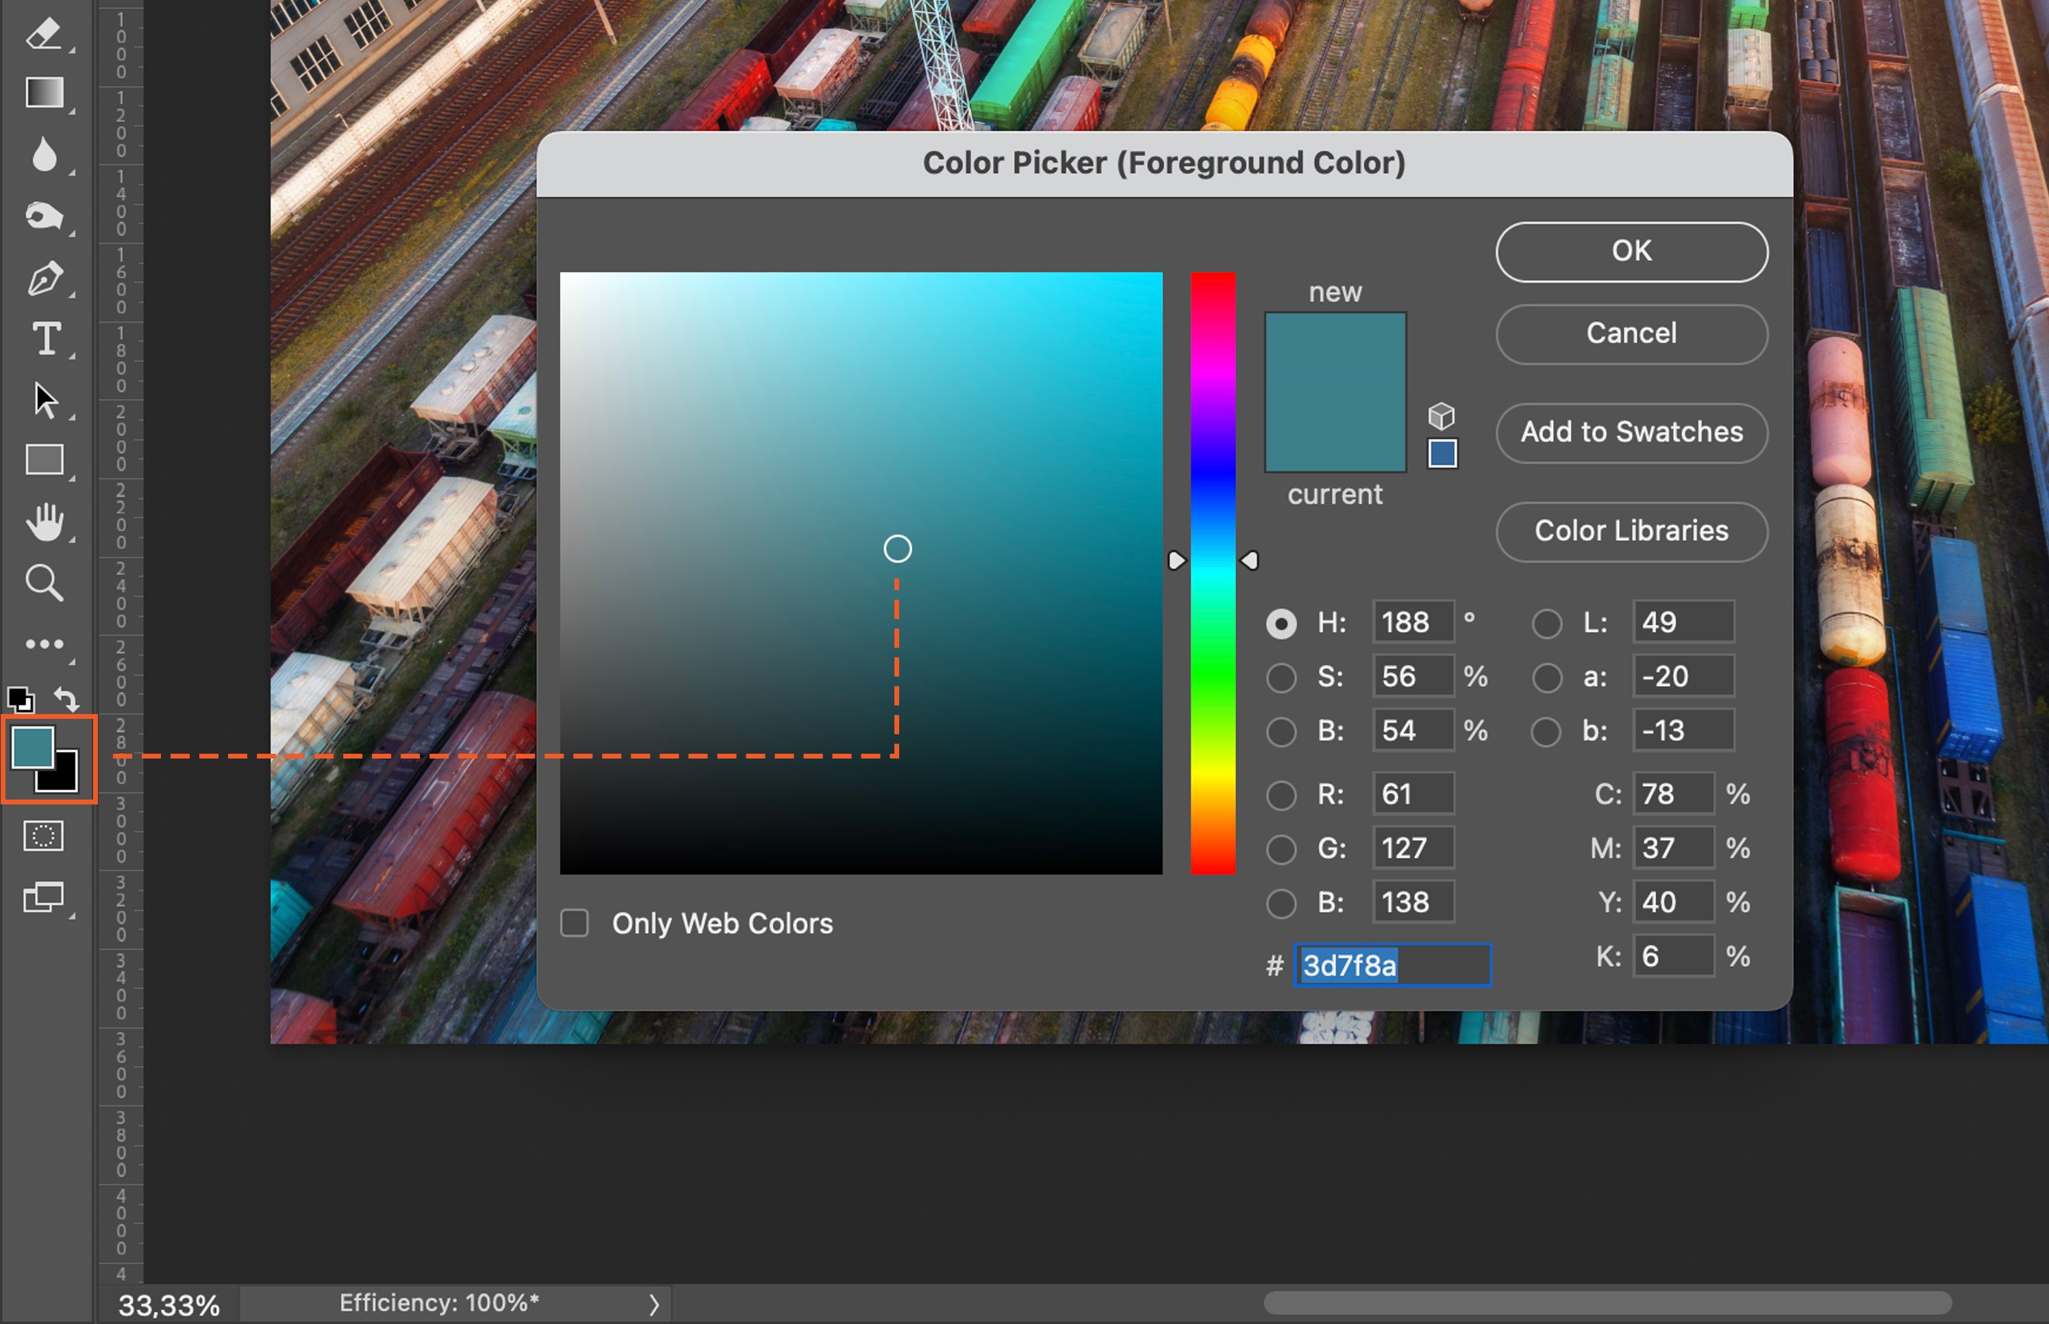This screenshot has height=1324, width=2049.
Task: Select the Path Selection arrow tool
Action: pyautogui.click(x=44, y=400)
